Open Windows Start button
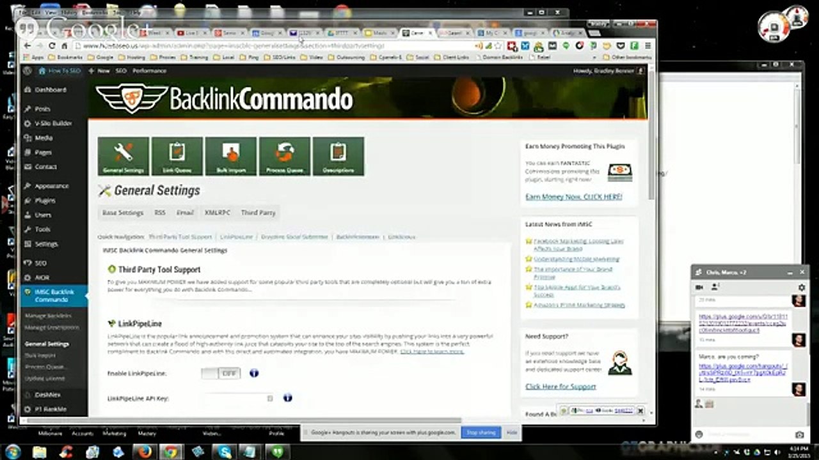This screenshot has width=819, height=460. [x=12, y=452]
